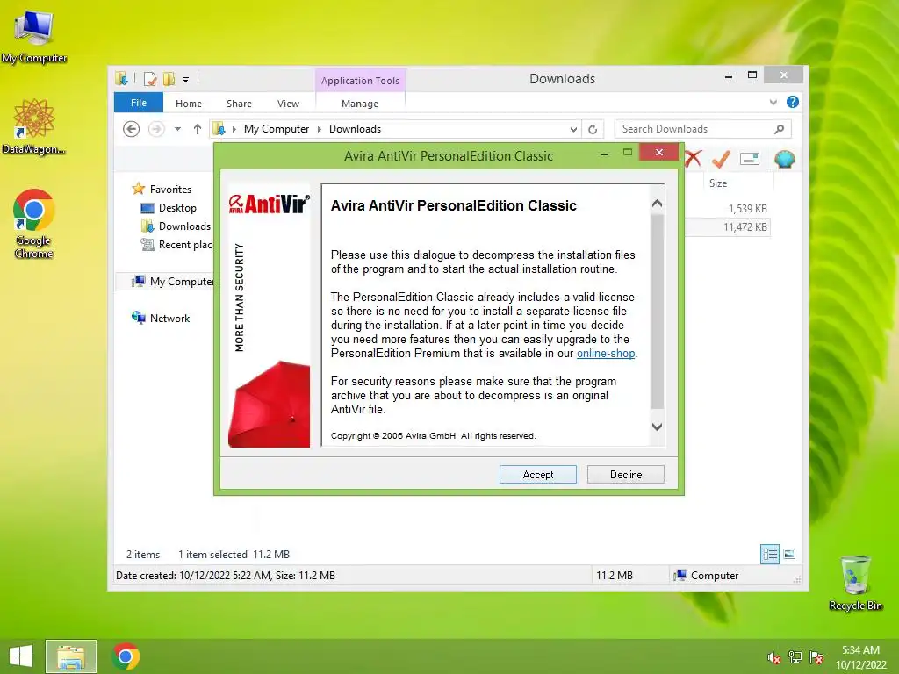Open the online-shop link
The width and height of the screenshot is (899, 674).
click(x=606, y=354)
